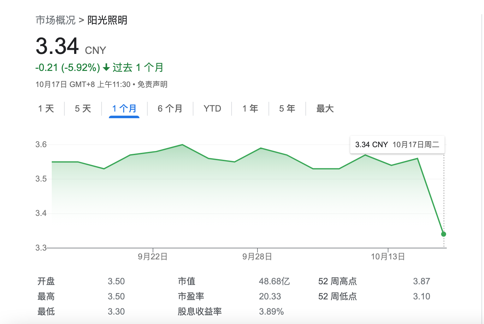
Task: Click the green data point marker on chart
Action: click(444, 234)
